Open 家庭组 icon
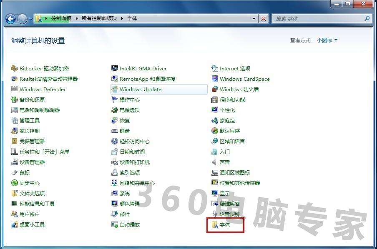The width and height of the screenshot is (377, 249). [x=214, y=120]
